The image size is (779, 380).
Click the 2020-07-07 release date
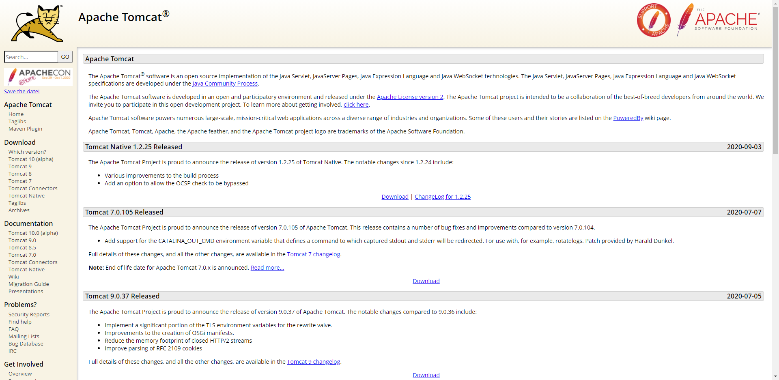(x=744, y=212)
